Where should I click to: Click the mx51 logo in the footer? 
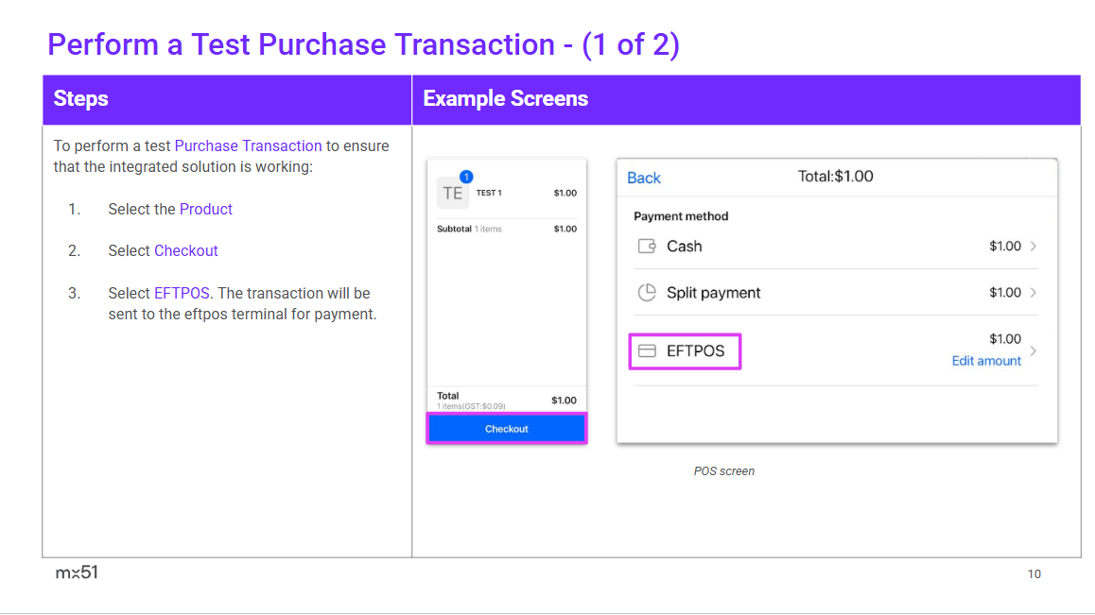click(x=77, y=572)
